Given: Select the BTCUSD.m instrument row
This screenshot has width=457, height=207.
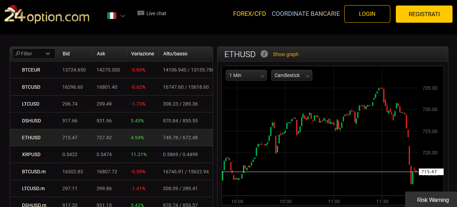Looking at the screenshot, I should click(111, 172).
